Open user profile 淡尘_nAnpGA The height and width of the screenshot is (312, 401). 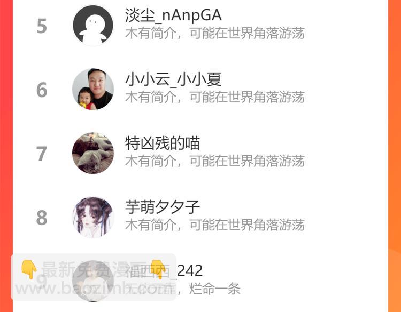pos(173,15)
